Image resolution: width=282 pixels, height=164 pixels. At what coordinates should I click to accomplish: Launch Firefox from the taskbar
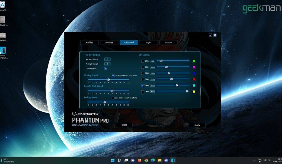(x=139, y=160)
